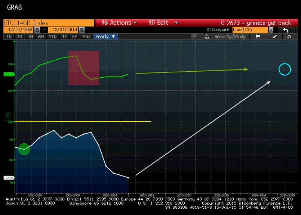Click the GRAB title text
301x215 pixels.
point(15,7)
